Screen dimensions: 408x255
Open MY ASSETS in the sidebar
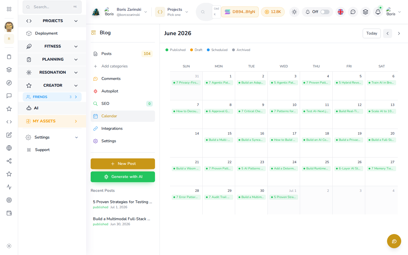pos(52,121)
